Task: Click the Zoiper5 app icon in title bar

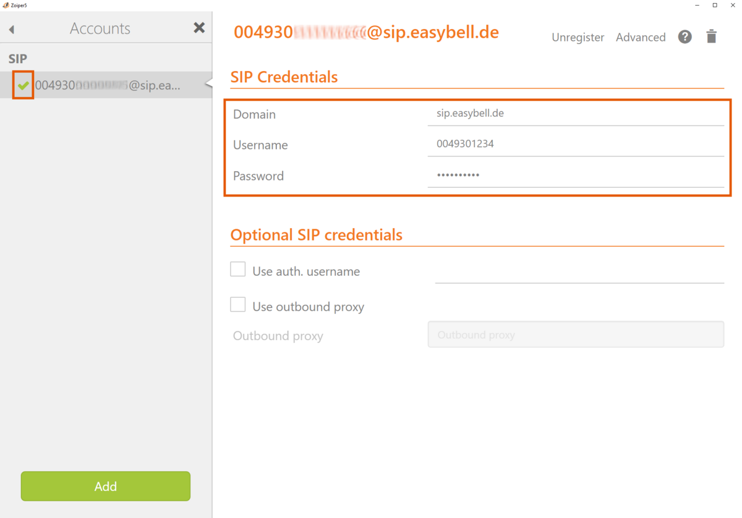Action: tap(6, 5)
